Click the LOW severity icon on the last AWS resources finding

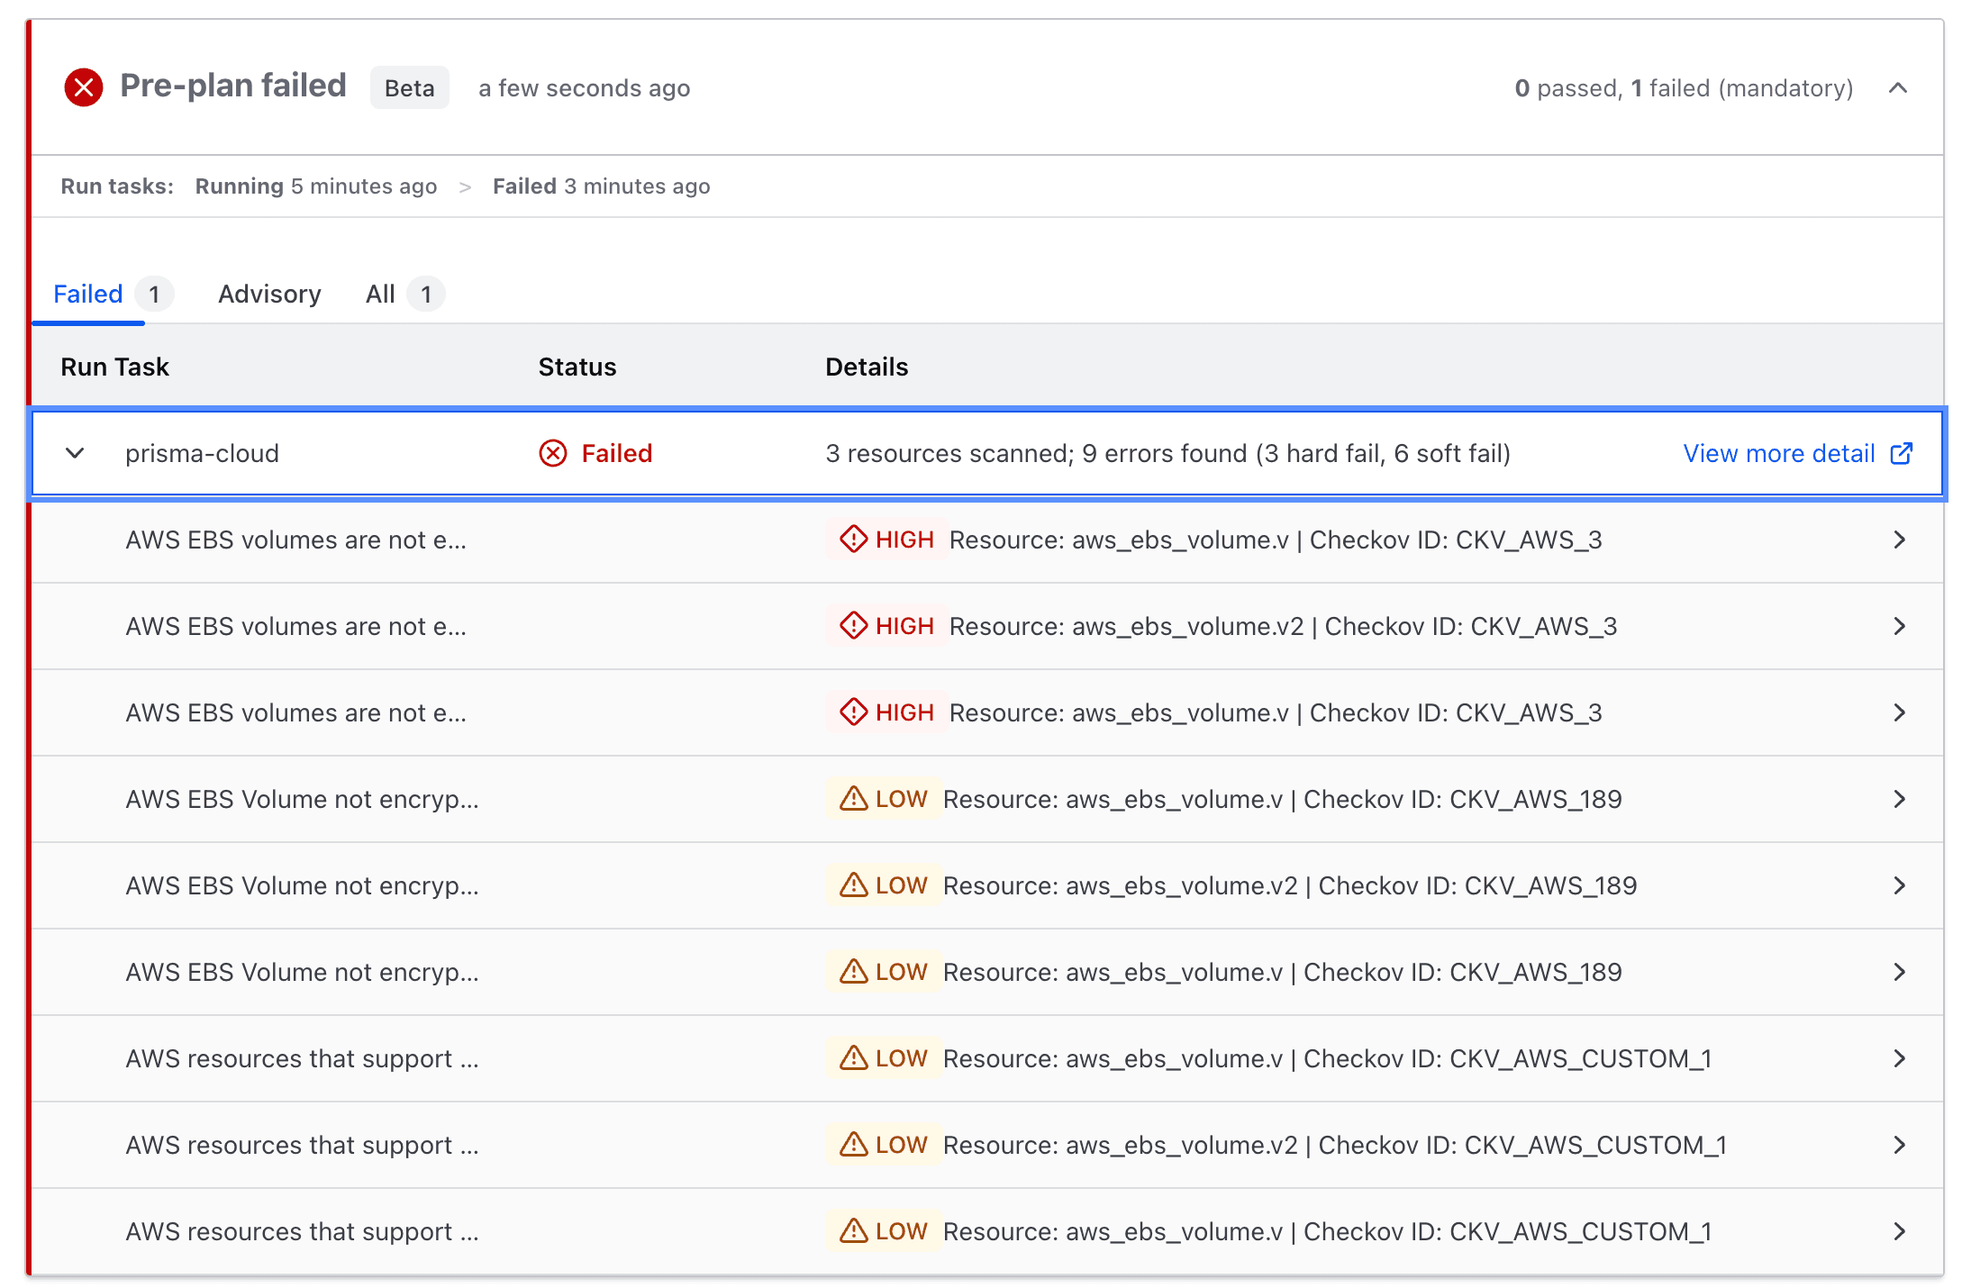(853, 1231)
